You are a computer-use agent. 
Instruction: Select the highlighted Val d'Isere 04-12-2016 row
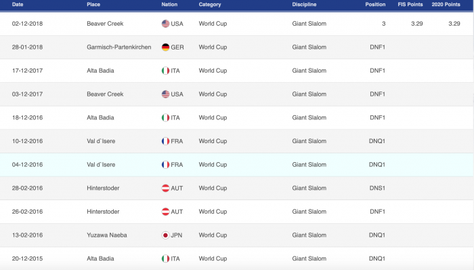tap(236, 165)
